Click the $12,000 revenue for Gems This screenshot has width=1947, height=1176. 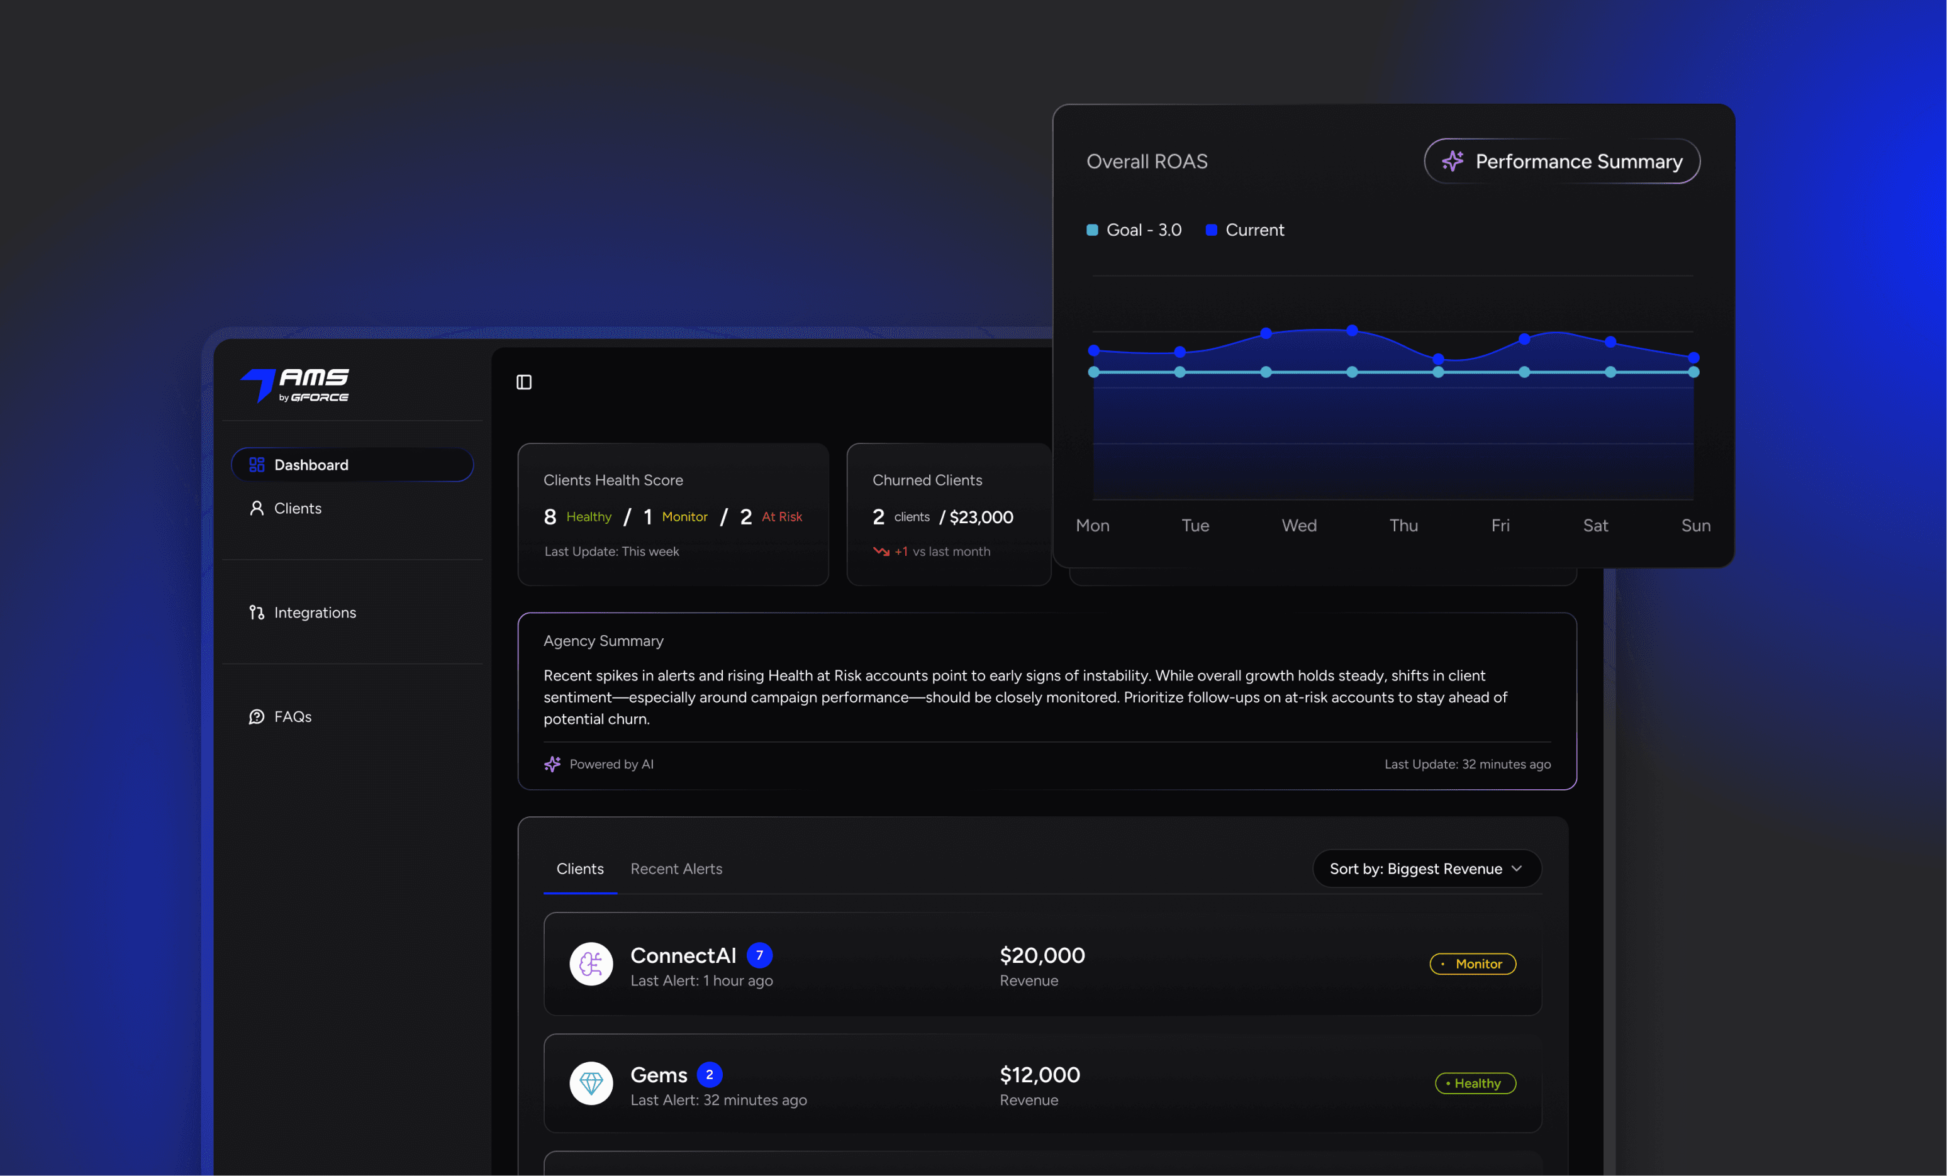[x=1040, y=1074]
